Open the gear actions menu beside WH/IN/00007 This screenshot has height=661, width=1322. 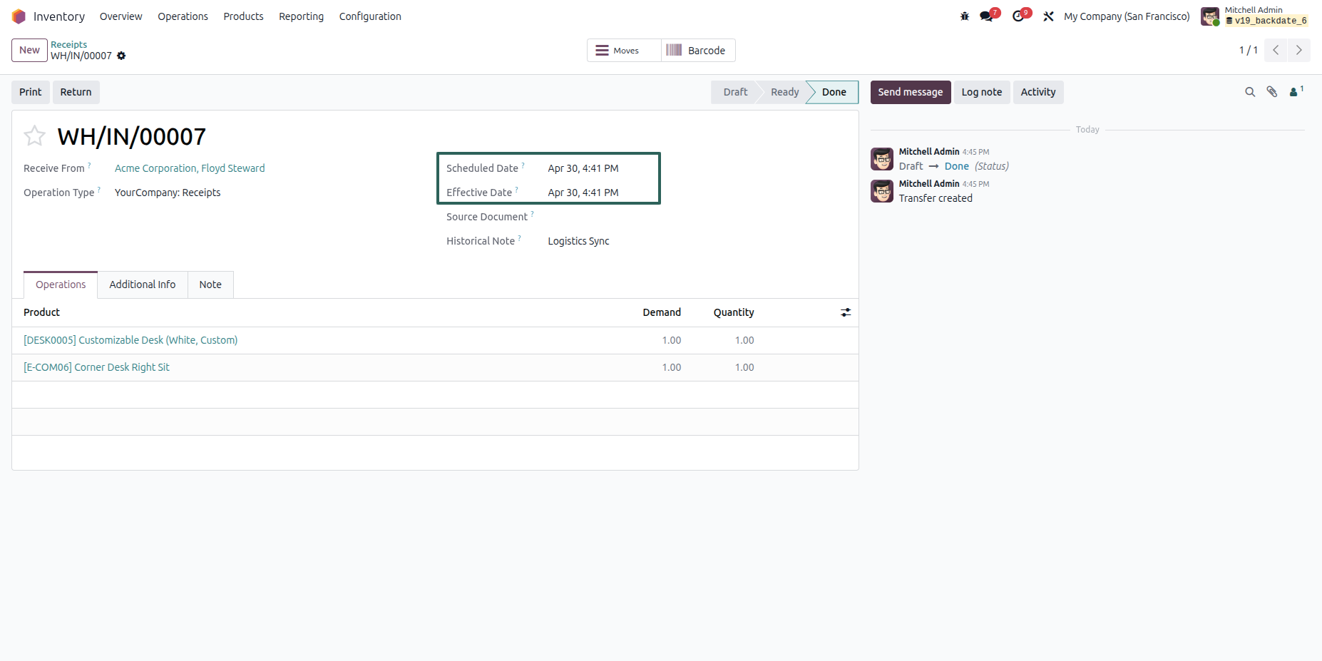pos(121,56)
